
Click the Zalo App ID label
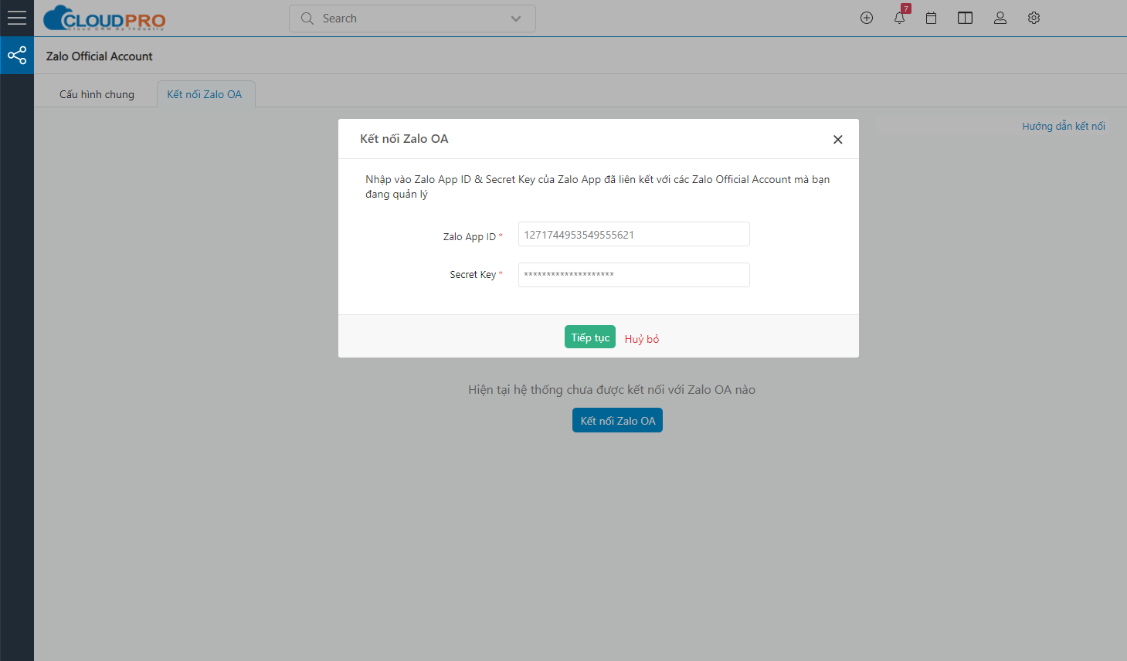tap(470, 237)
